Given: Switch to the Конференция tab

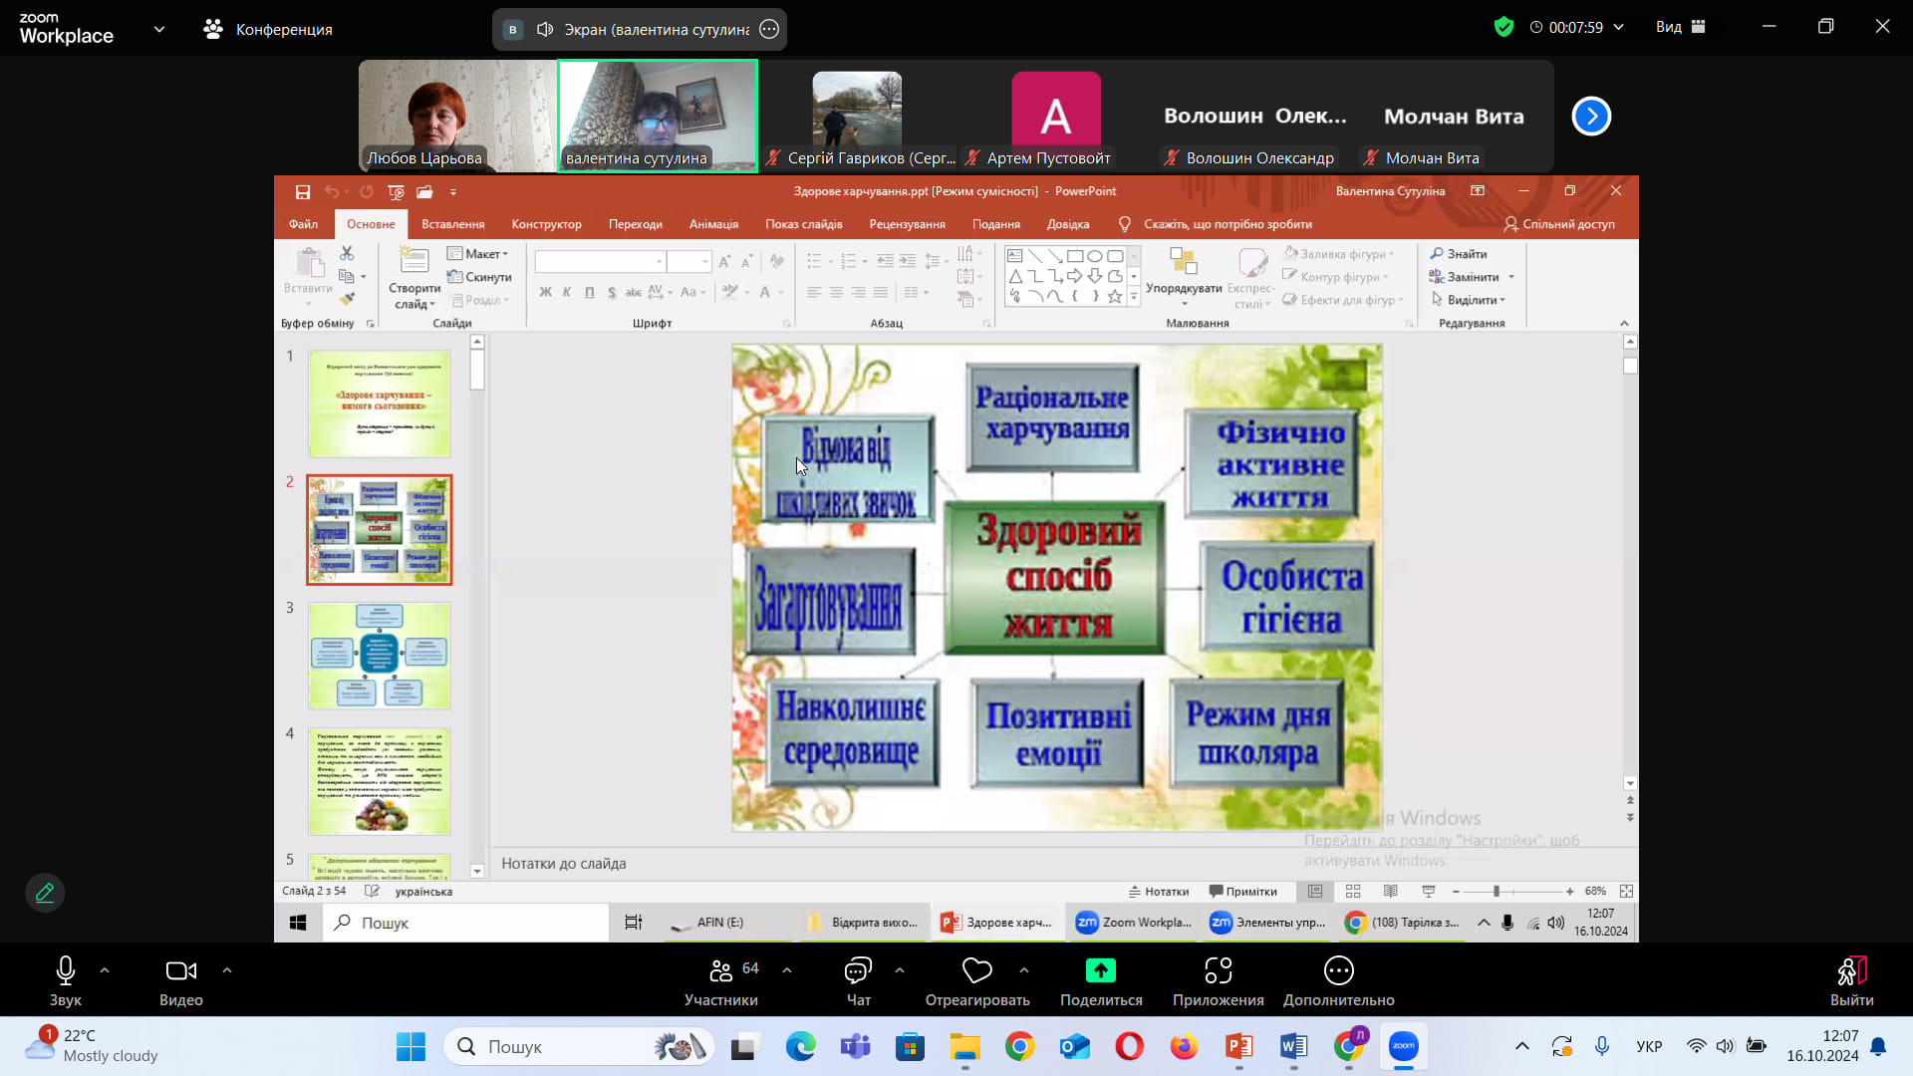Looking at the screenshot, I should (267, 29).
